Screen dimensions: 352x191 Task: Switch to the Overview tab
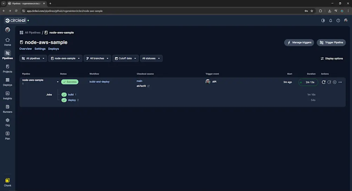point(26,49)
